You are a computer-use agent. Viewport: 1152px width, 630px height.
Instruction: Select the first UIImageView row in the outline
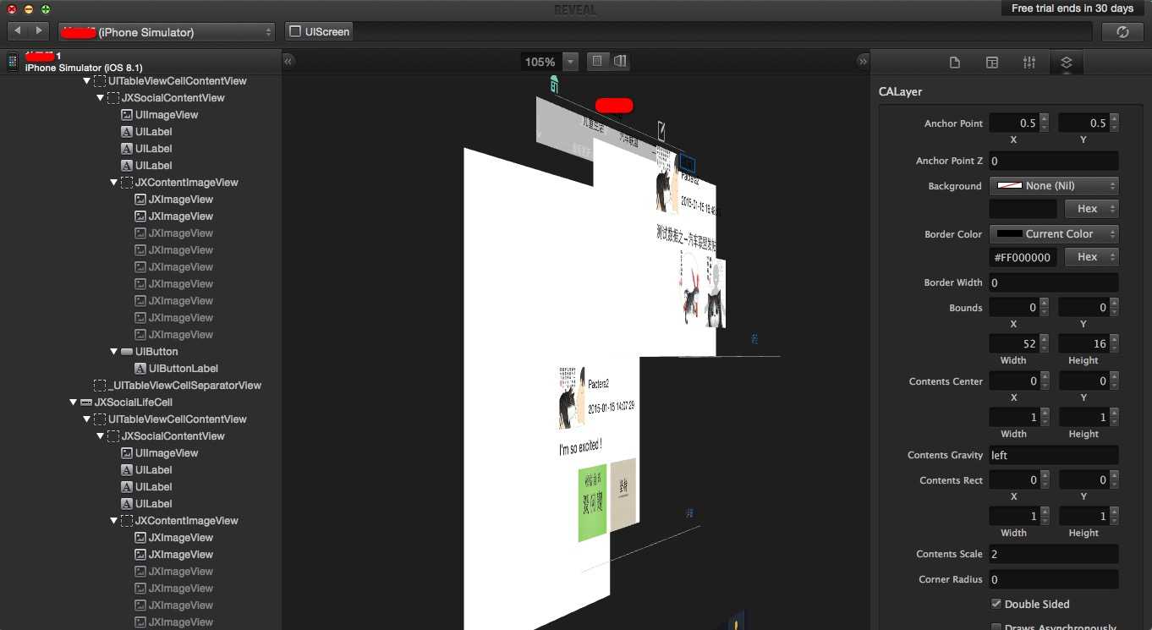click(x=140, y=115)
